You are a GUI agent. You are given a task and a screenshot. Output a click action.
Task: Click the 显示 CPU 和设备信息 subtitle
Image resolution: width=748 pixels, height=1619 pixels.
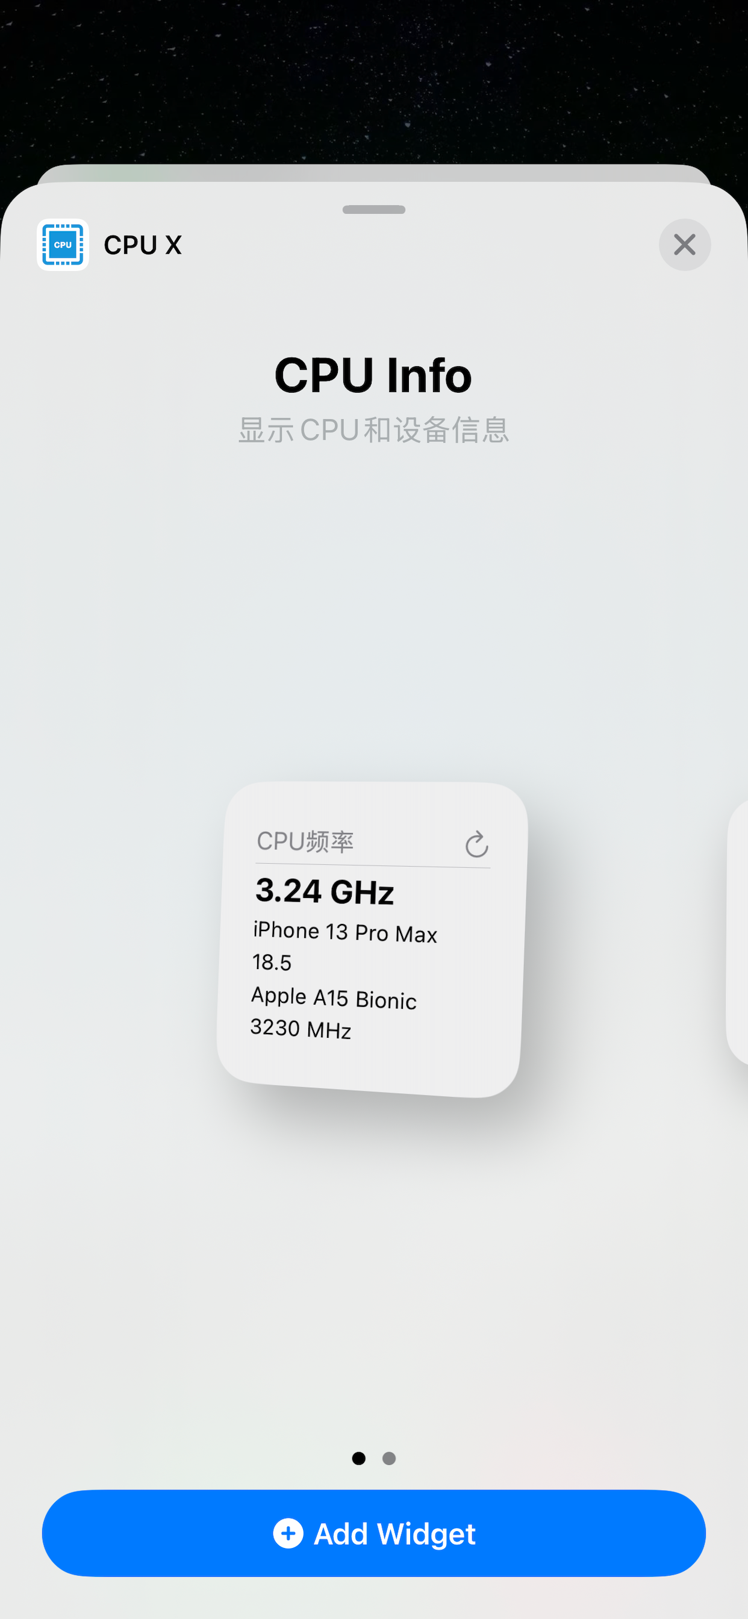tap(373, 430)
